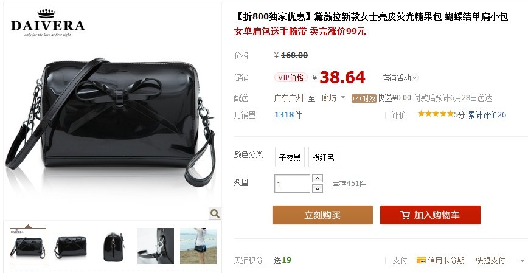Click the quantity input field
This screenshot has height=273, width=528.
coord(292,184)
